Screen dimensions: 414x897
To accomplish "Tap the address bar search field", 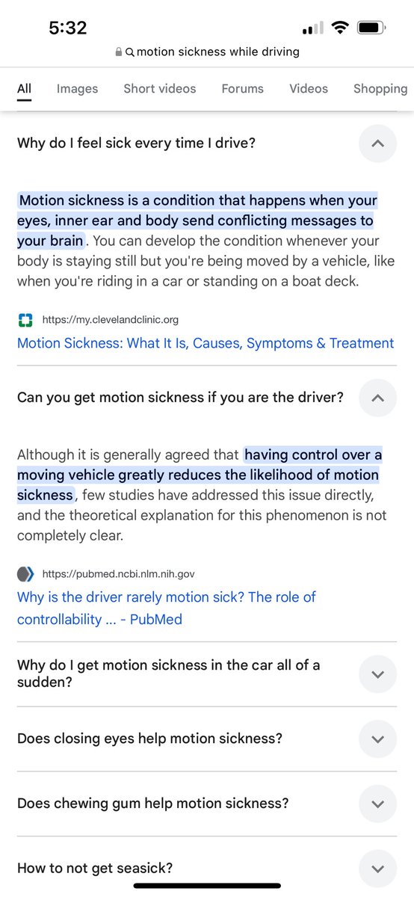I will pyautogui.click(x=207, y=52).
